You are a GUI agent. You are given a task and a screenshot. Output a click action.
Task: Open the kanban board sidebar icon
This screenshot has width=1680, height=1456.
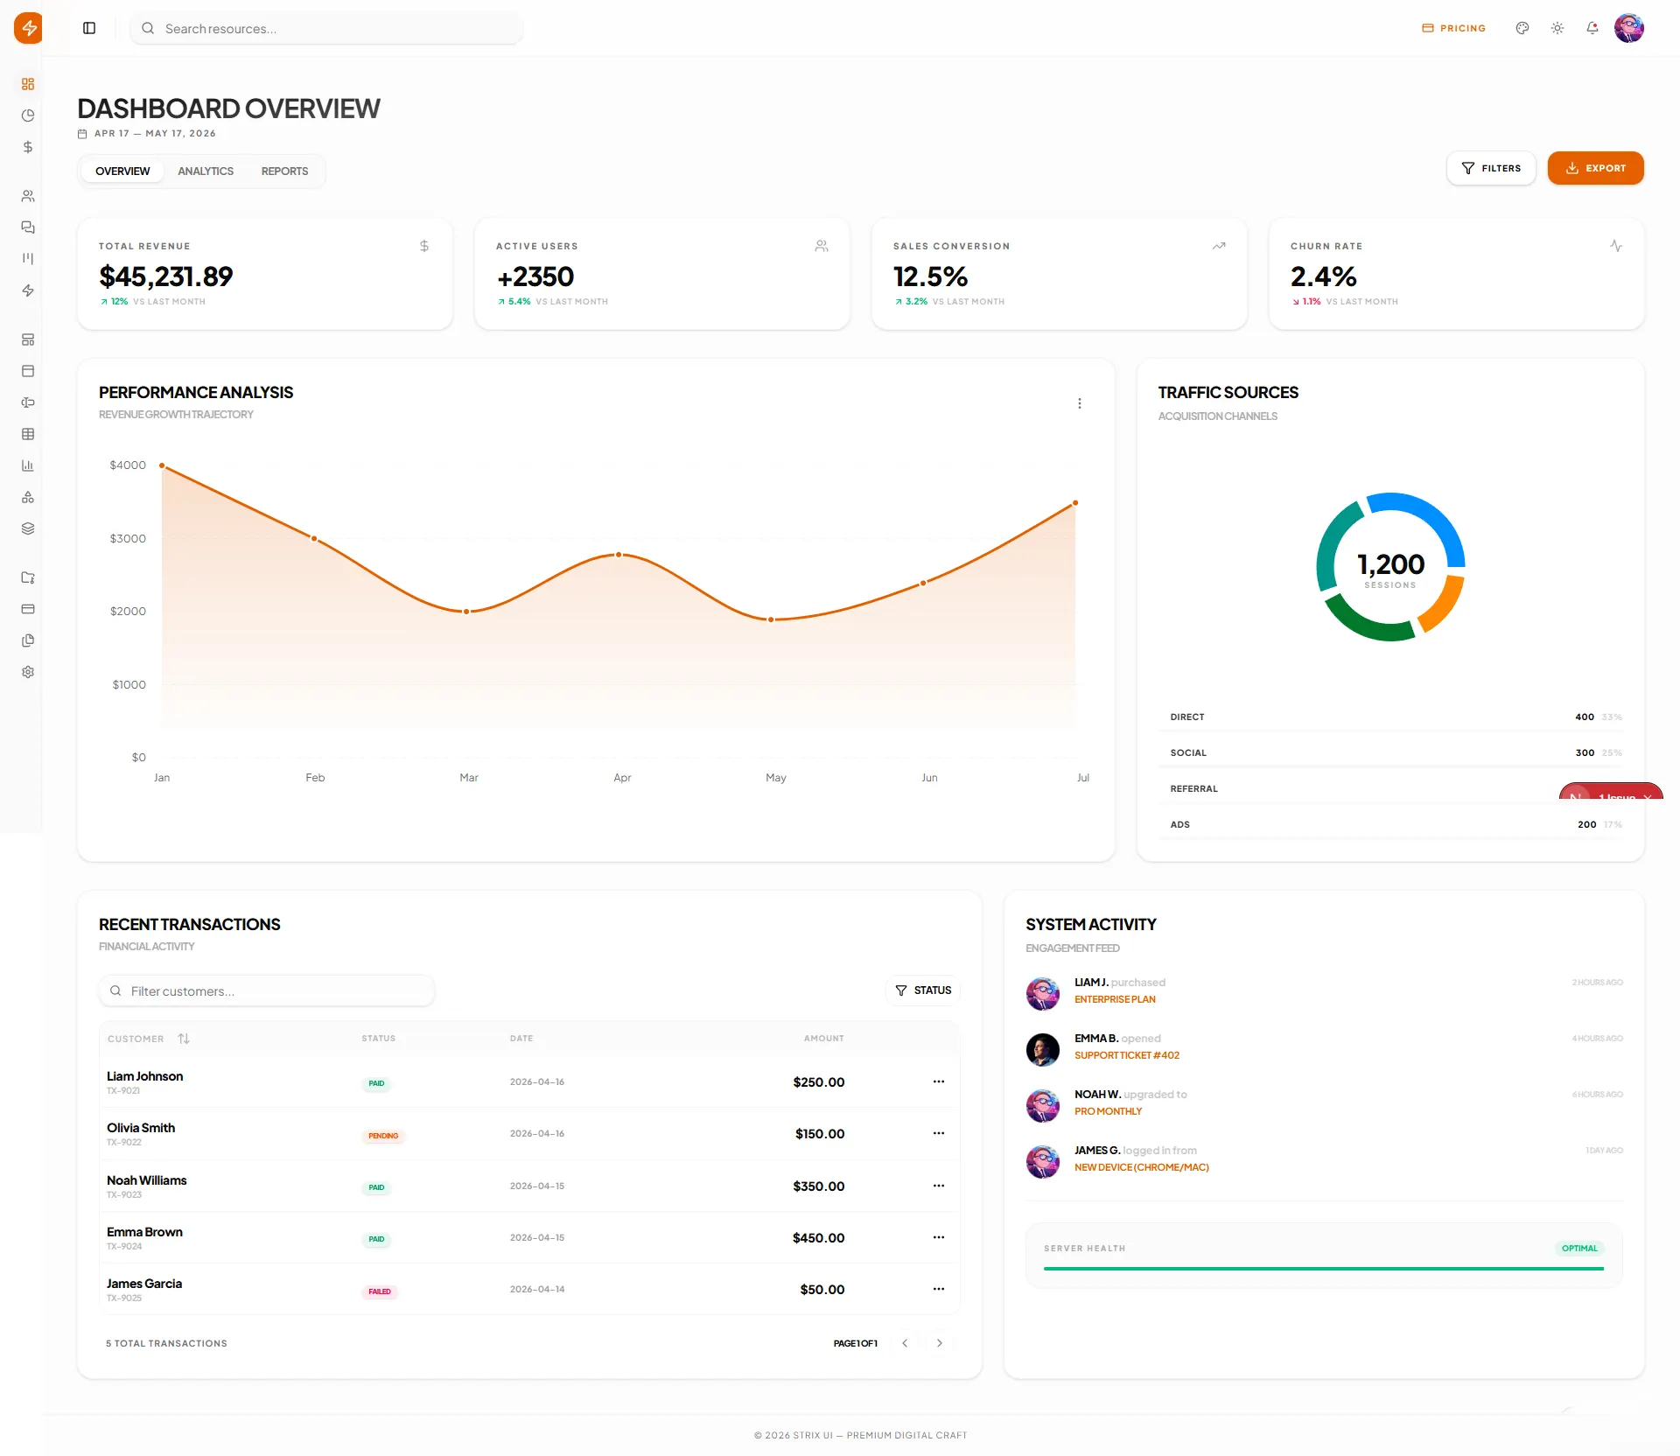click(28, 259)
